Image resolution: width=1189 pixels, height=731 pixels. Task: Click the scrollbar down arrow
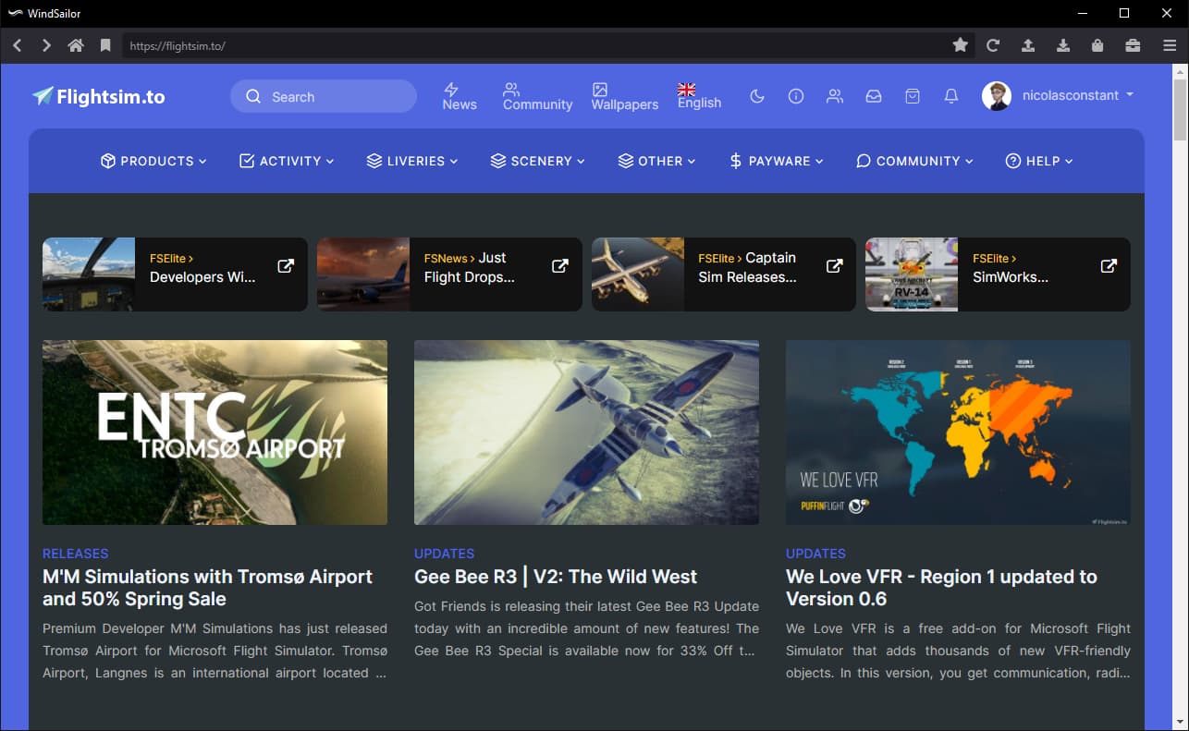point(1181,722)
